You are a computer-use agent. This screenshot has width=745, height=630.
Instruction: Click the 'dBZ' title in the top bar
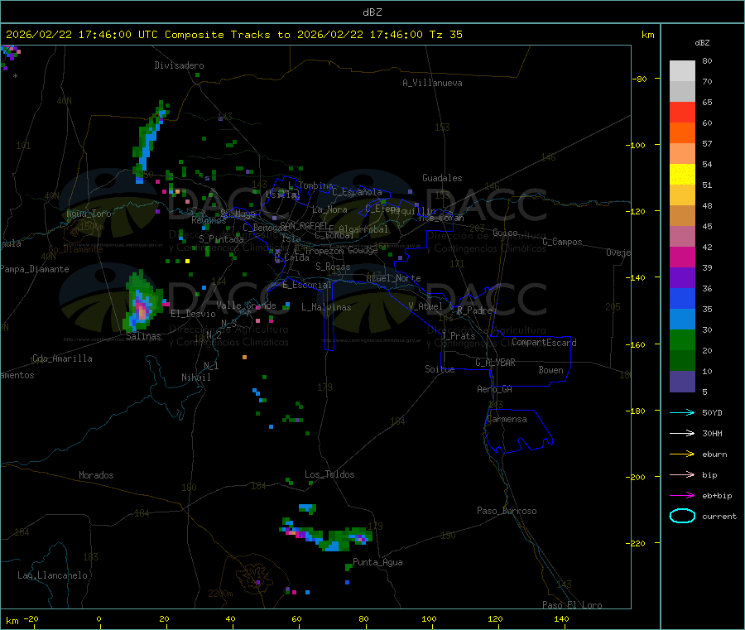click(x=372, y=12)
